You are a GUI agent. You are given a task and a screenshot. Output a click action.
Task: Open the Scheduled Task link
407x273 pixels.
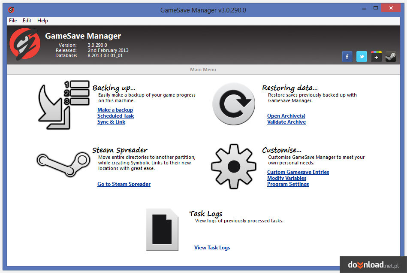(x=115, y=116)
